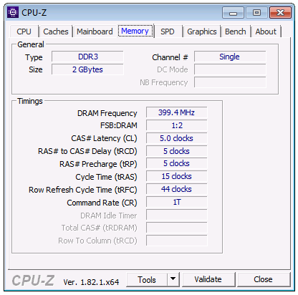Screen dimensions: 298x295
Task: Click the Channel # label
Action: point(170,57)
